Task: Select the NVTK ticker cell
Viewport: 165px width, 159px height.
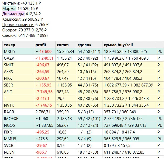Action: 18,105
